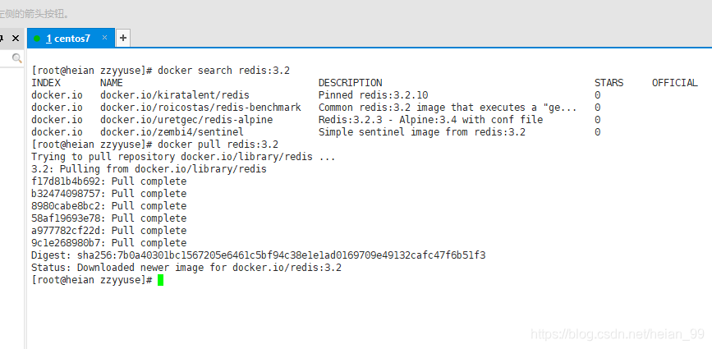This screenshot has width=712, height=349.
Task: Close the centos7 session tab
Action: tap(104, 38)
